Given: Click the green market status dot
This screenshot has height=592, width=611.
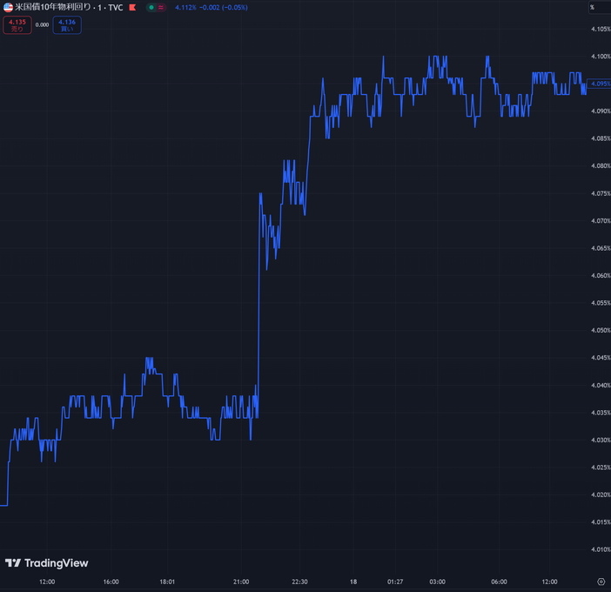Looking at the screenshot, I should click(151, 7).
